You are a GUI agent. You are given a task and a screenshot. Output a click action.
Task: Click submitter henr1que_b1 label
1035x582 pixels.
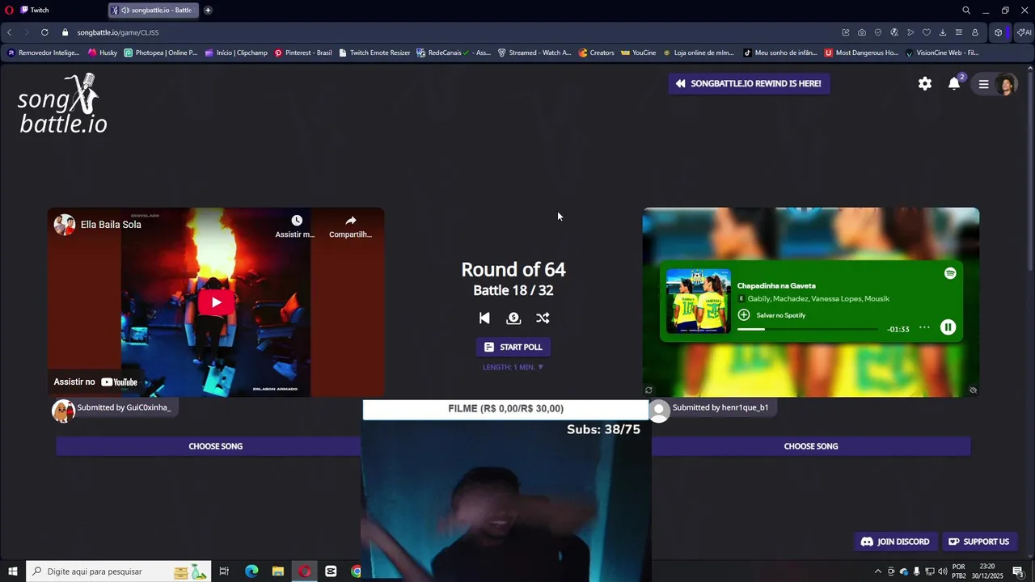[x=720, y=407]
